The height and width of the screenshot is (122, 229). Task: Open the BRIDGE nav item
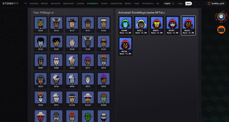(44, 3)
